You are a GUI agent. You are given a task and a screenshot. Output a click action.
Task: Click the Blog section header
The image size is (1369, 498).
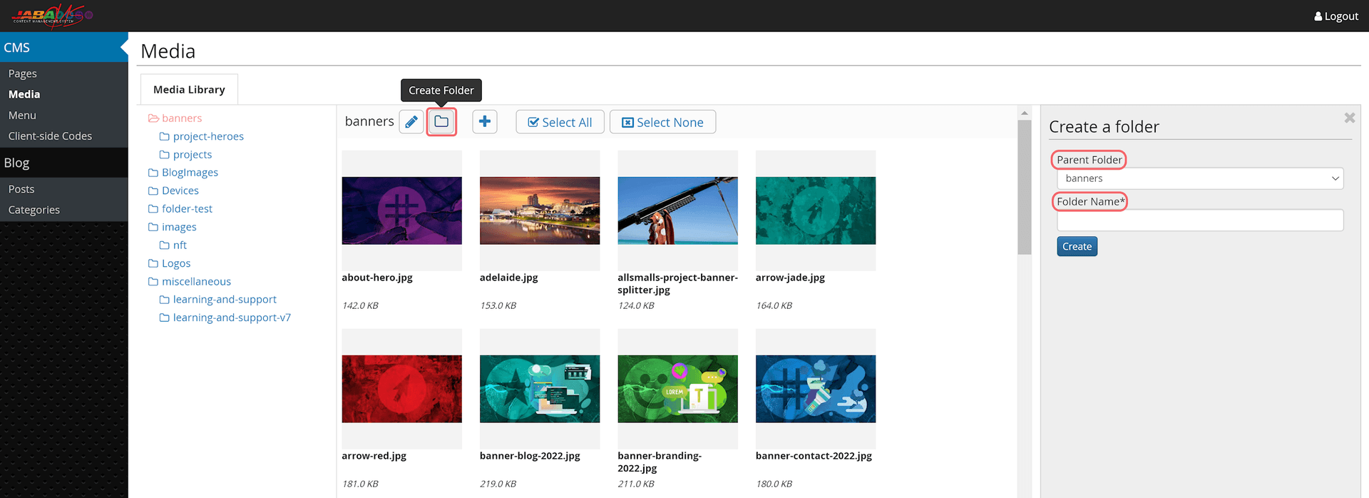64,163
